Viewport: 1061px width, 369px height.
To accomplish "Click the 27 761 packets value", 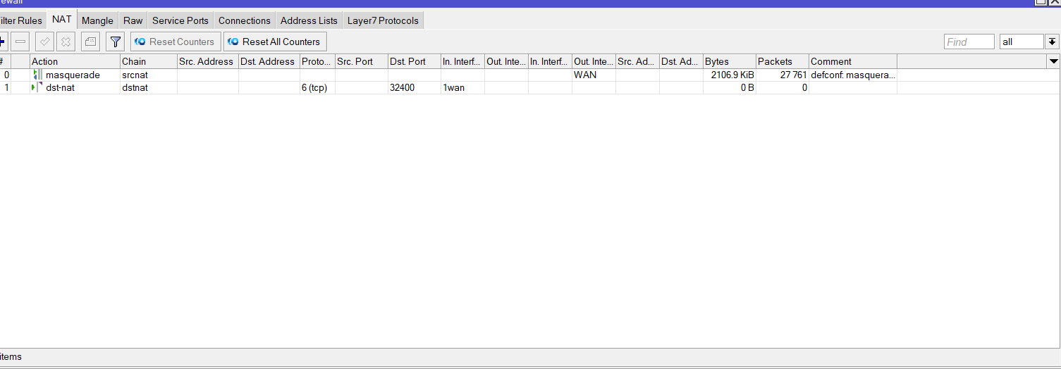I will click(x=793, y=75).
